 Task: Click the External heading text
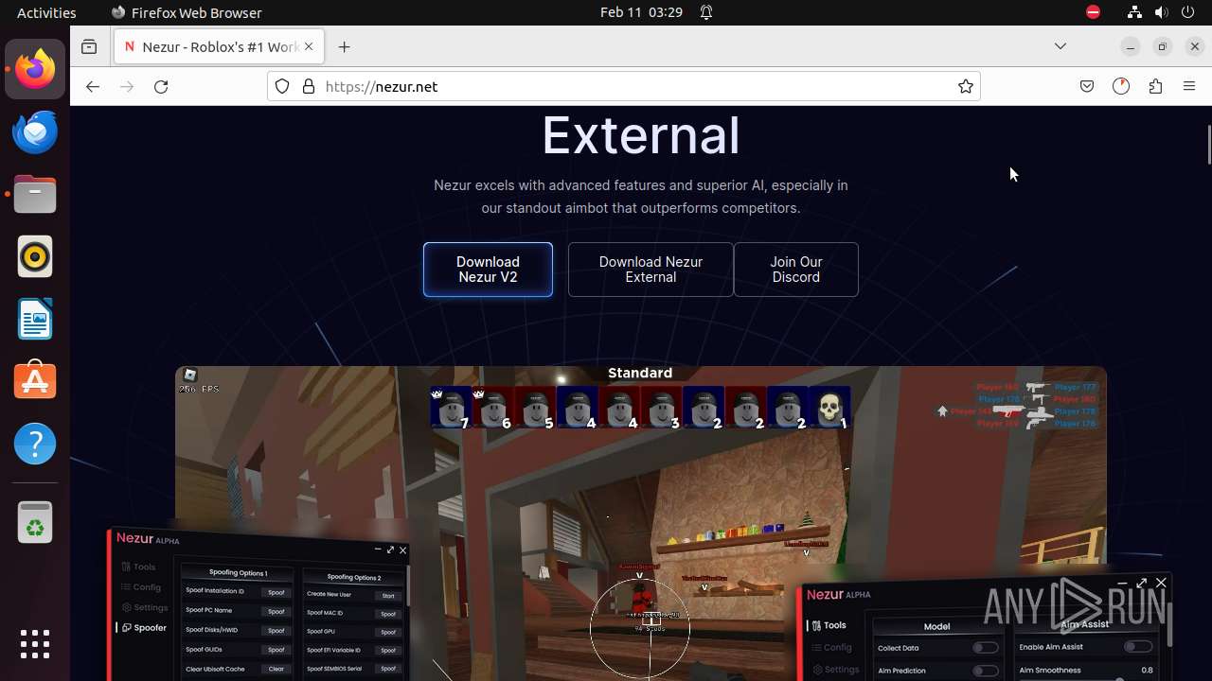pos(640,134)
